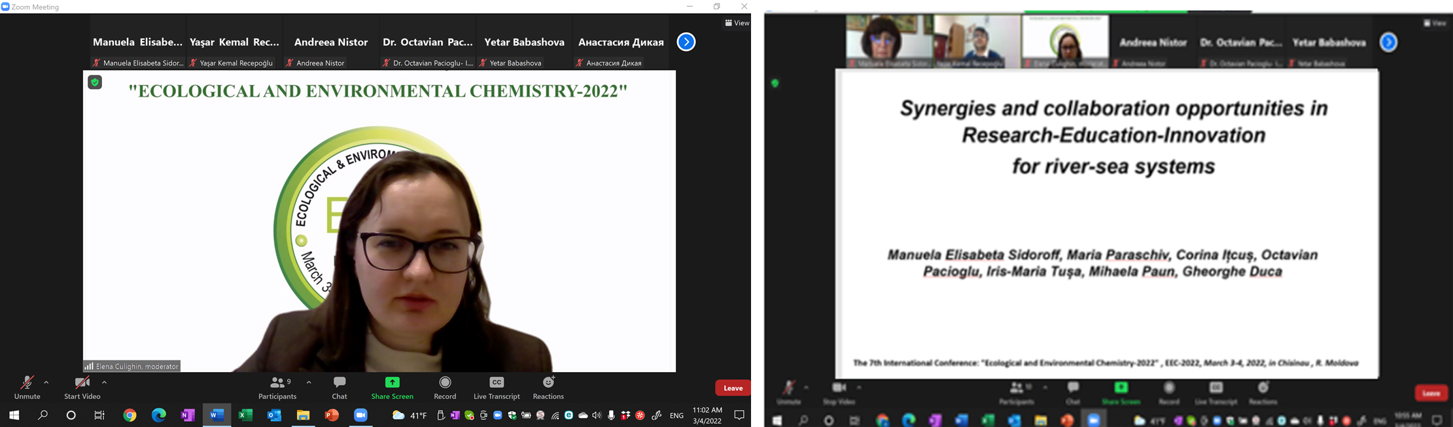This screenshot has height=427, width=1453.
Task: Click Share Screen in the left Zoom toolbar
Action: pyautogui.click(x=392, y=387)
